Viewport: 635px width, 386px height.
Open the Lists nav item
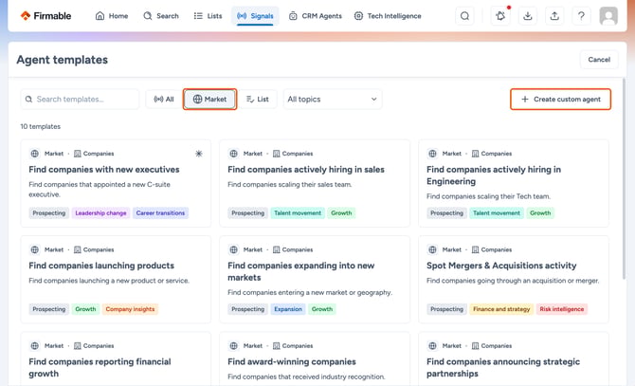[208, 16]
